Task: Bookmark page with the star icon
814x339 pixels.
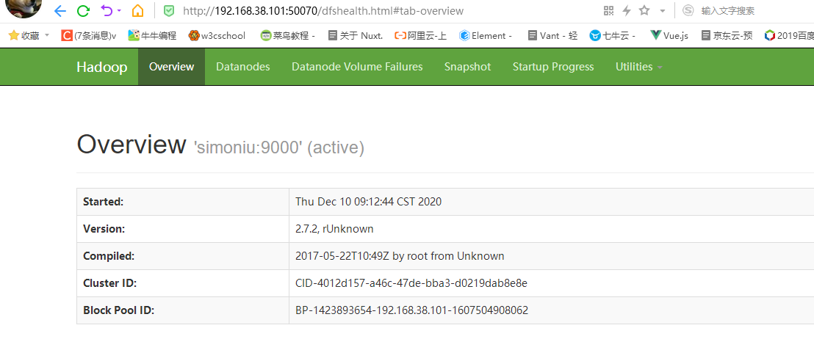Action: [x=644, y=11]
